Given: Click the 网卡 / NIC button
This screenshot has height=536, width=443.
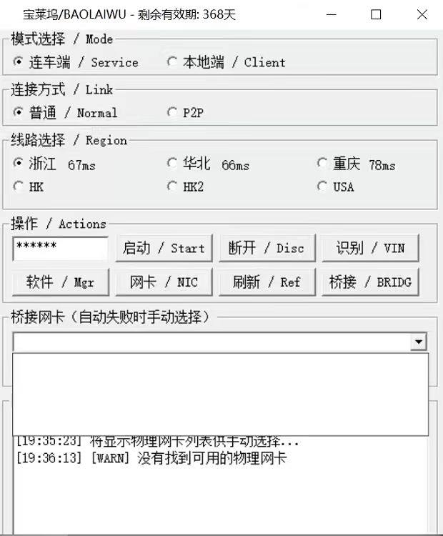Looking at the screenshot, I should click(x=164, y=282).
